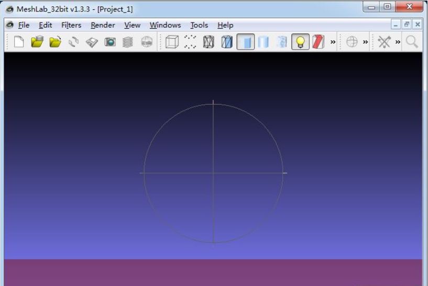Screen dimensions: 428x286
Task: Show raster view globe icon beside layers
Action: [147, 42]
